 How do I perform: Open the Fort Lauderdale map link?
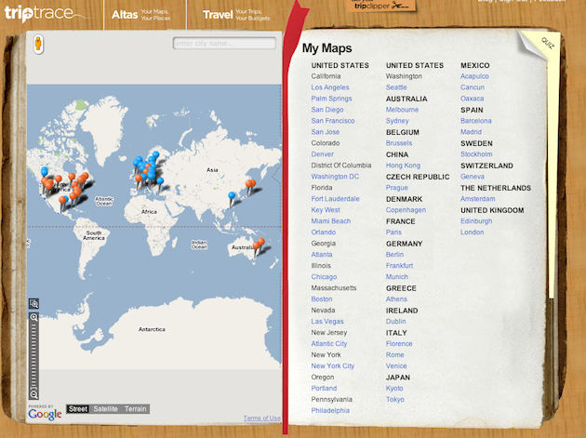tap(335, 199)
